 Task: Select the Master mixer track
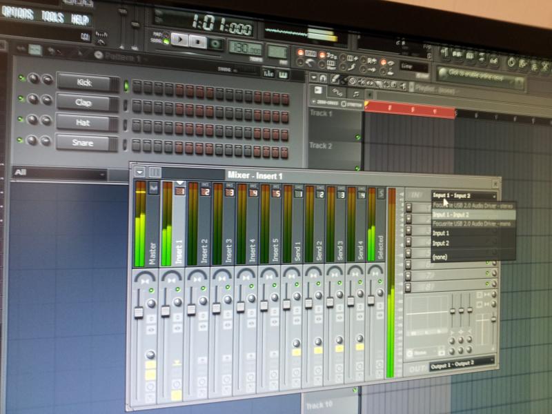click(146, 224)
